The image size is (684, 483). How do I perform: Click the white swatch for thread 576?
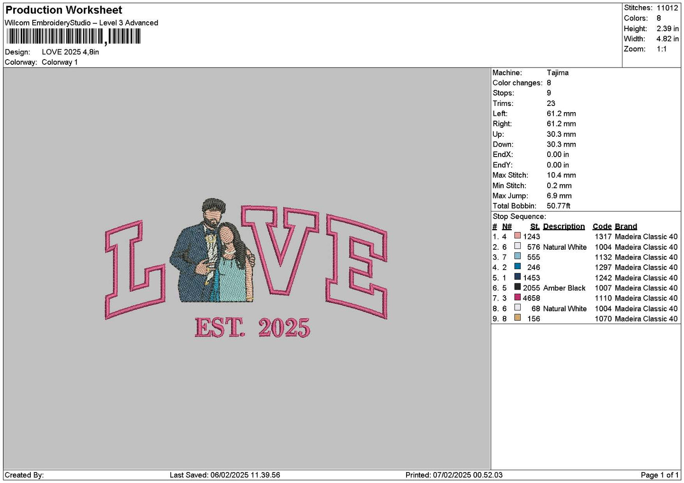[517, 246]
